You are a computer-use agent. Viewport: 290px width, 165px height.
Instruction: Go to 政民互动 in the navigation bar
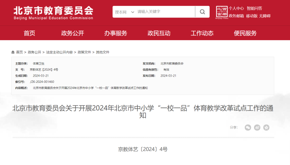pos(159,33)
